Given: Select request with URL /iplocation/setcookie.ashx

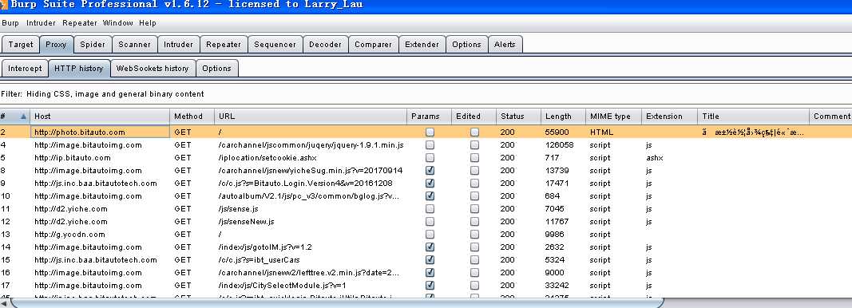Looking at the screenshot, I should point(267,158).
